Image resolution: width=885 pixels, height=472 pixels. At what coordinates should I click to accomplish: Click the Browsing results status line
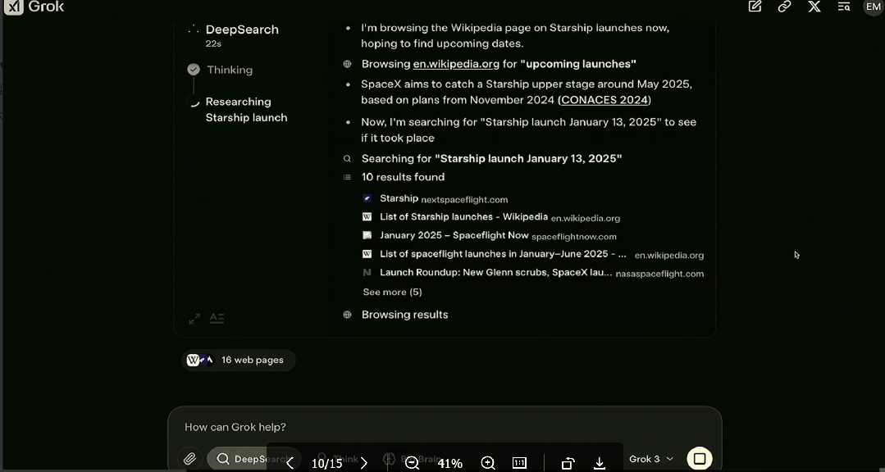click(404, 315)
